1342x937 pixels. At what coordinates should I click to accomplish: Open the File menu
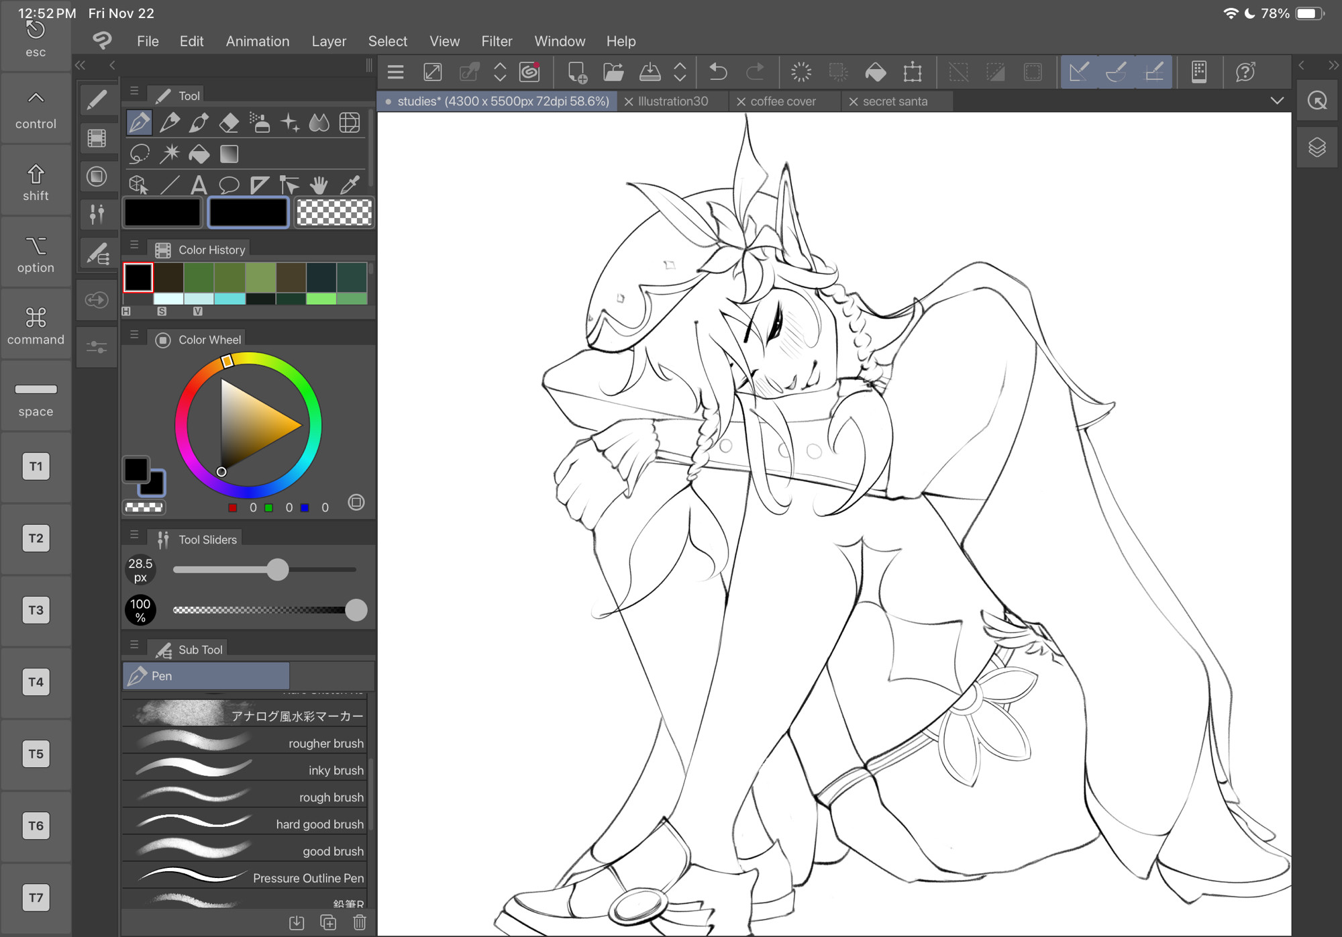coord(148,41)
